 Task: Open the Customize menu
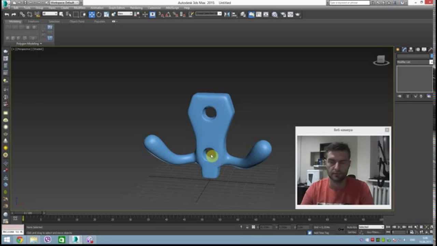(154, 8)
